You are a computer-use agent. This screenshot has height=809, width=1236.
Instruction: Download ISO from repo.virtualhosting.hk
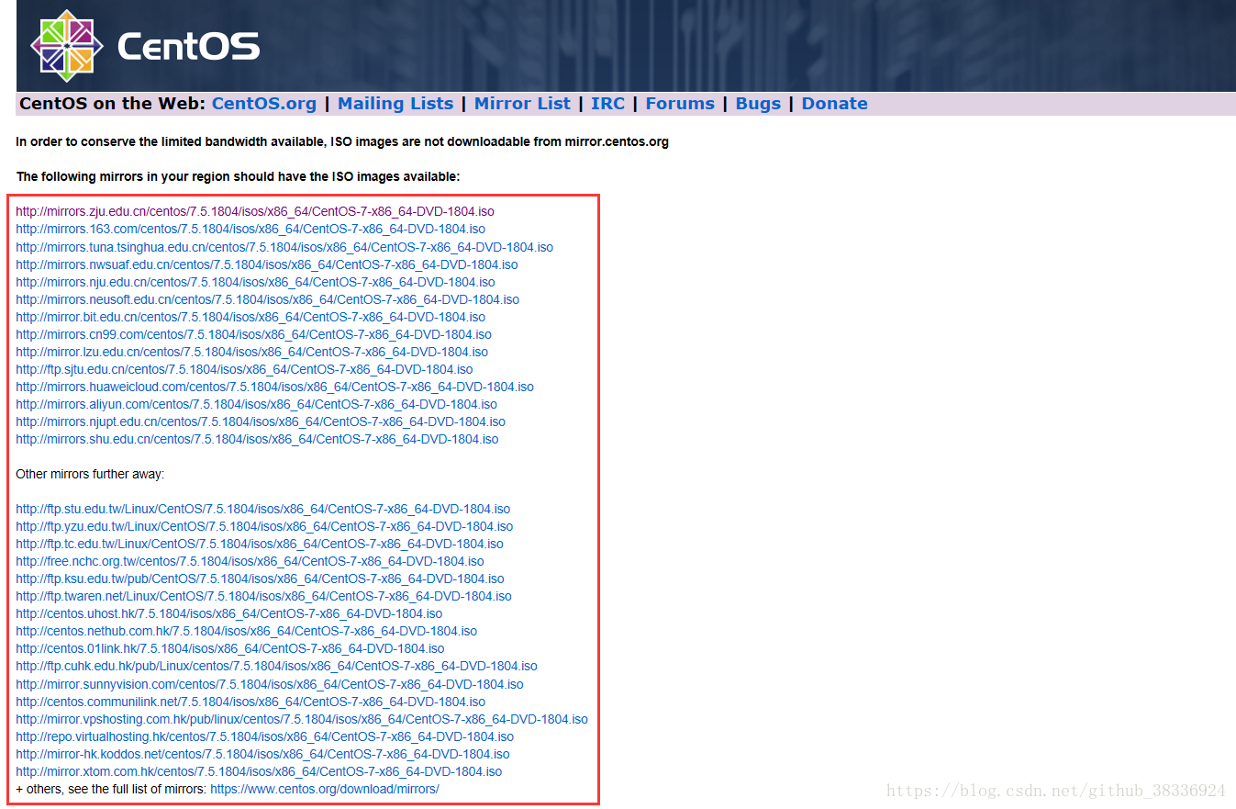point(265,736)
